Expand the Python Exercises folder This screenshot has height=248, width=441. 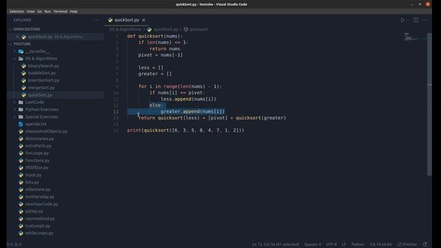click(41, 110)
